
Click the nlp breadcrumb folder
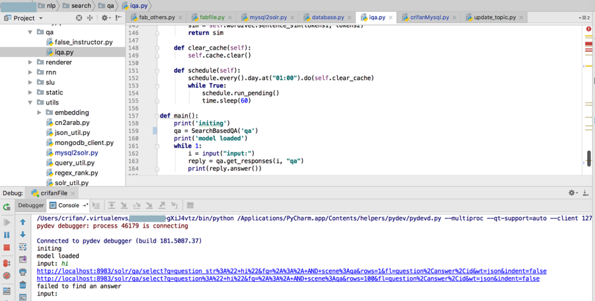tap(46, 6)
